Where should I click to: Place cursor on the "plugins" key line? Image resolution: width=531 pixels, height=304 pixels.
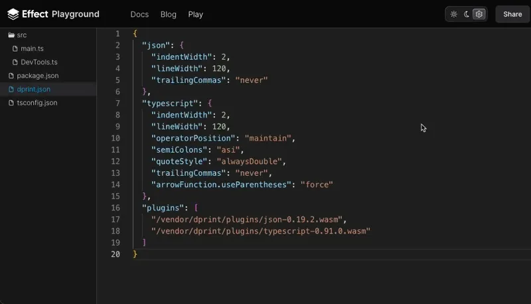point(163,208)
